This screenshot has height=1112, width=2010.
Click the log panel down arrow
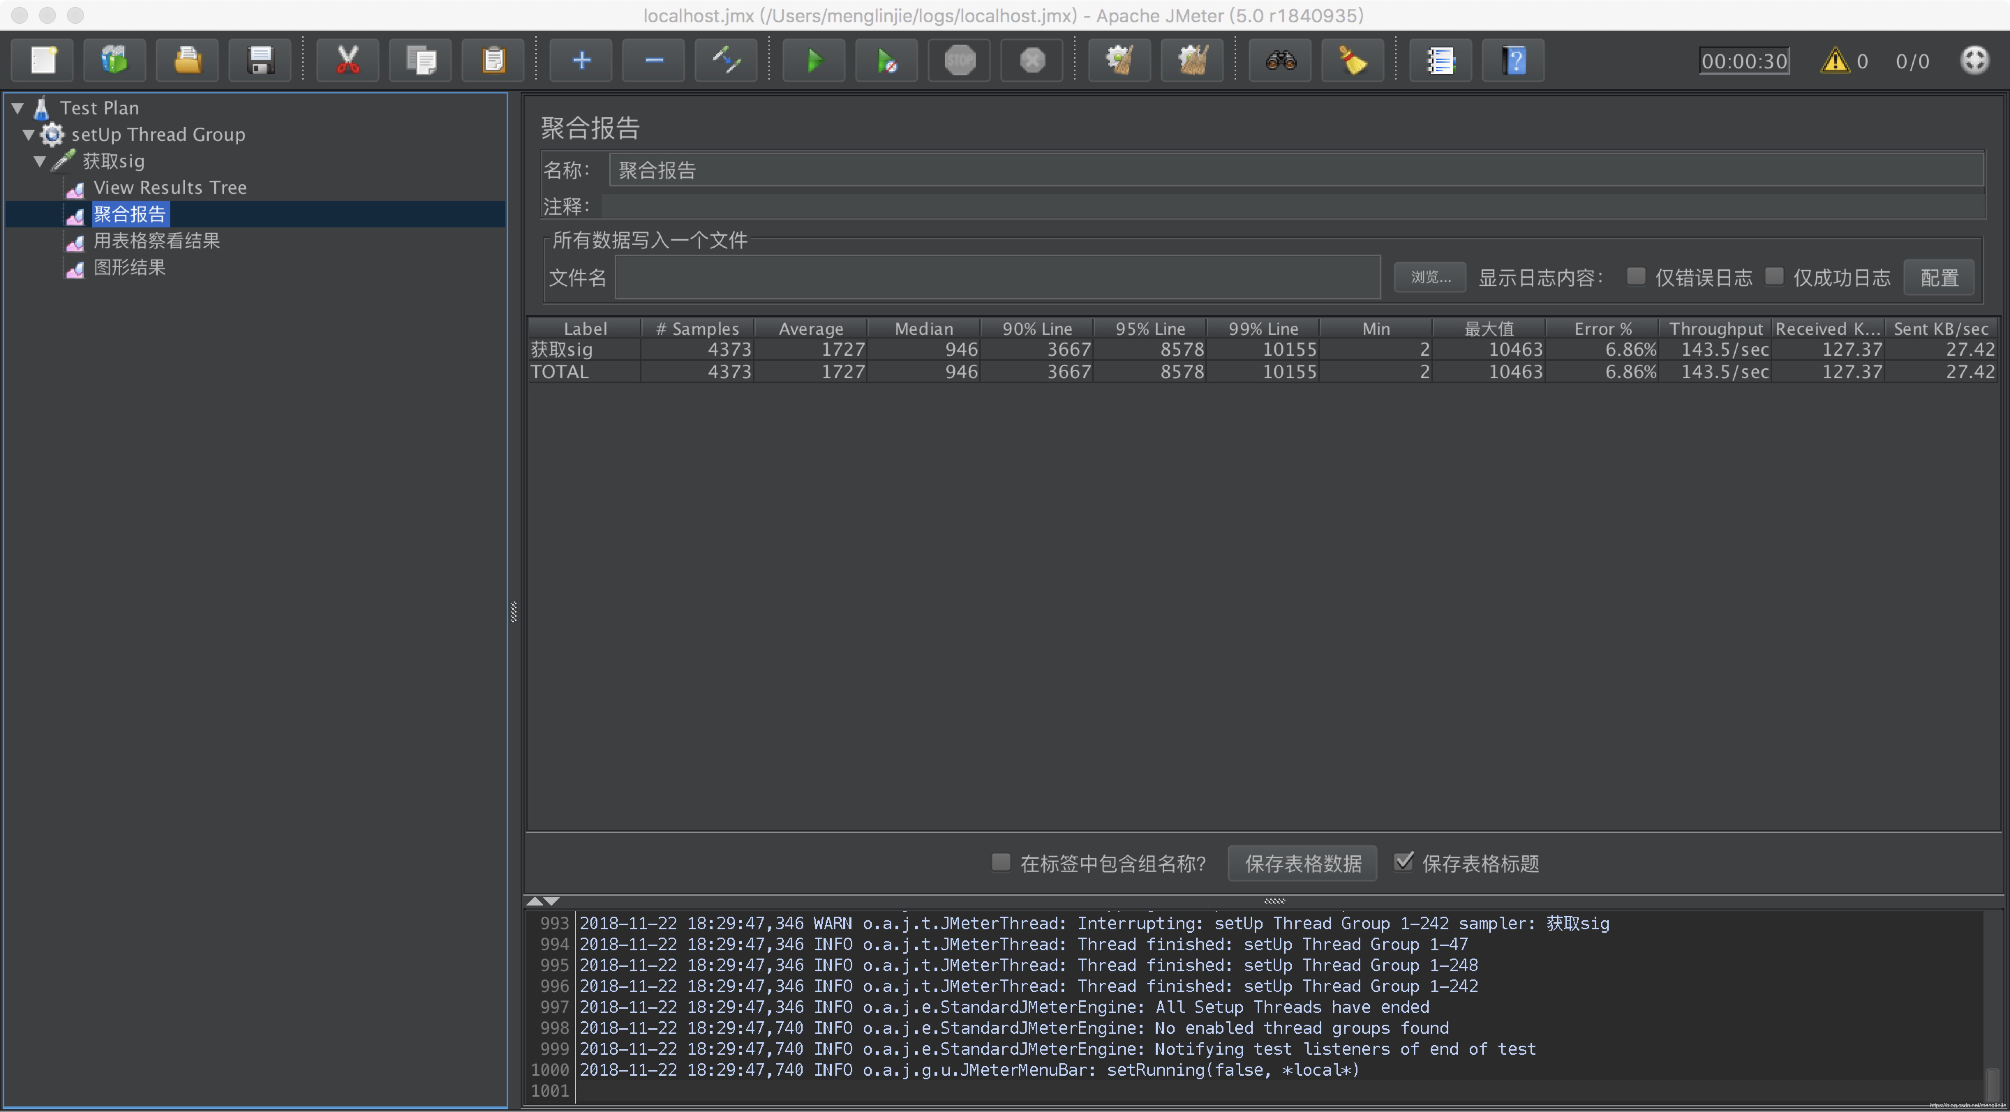click(552, 901)
